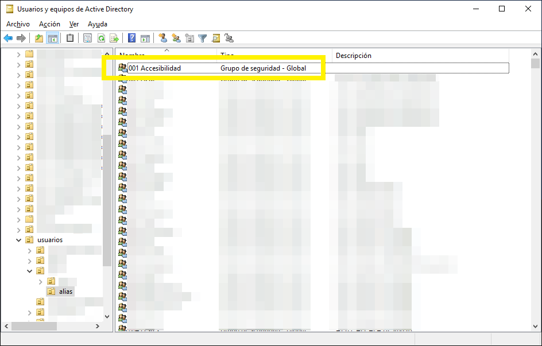Open the Ver menu
Screen dimensions: 542x346
tap(74, 24)
